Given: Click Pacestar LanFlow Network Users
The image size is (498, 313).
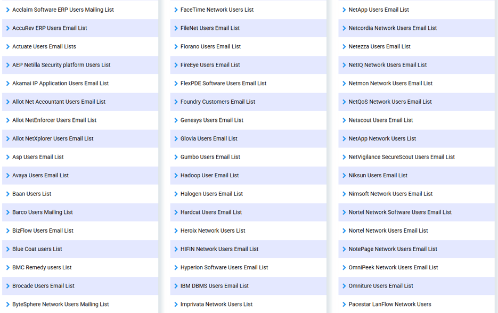Looking at the screenshot, I should click(x=390, y=304).
